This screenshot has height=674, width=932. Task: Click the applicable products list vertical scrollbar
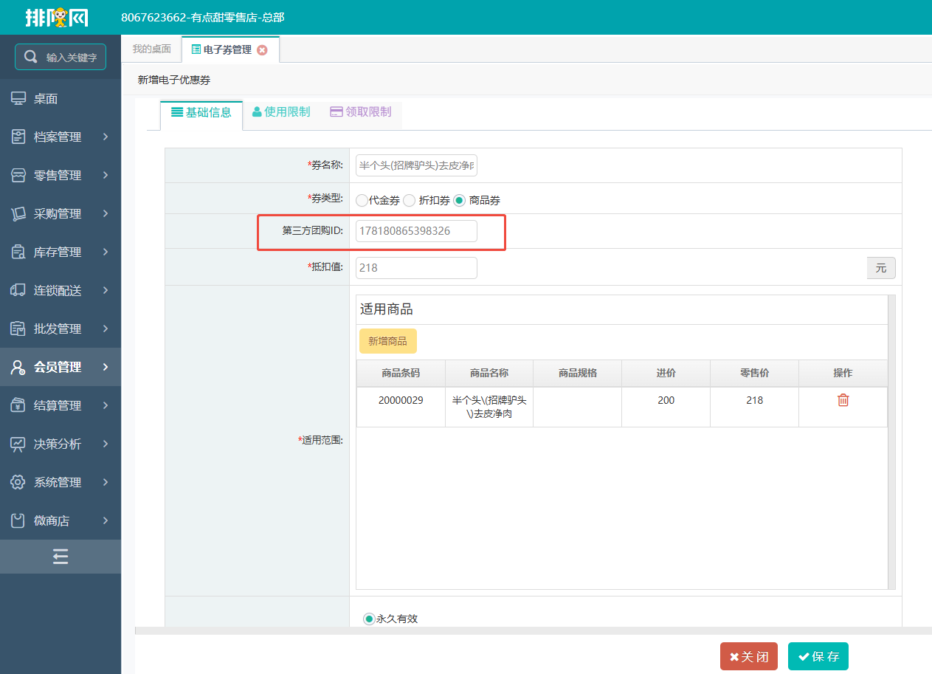(891, 441)
